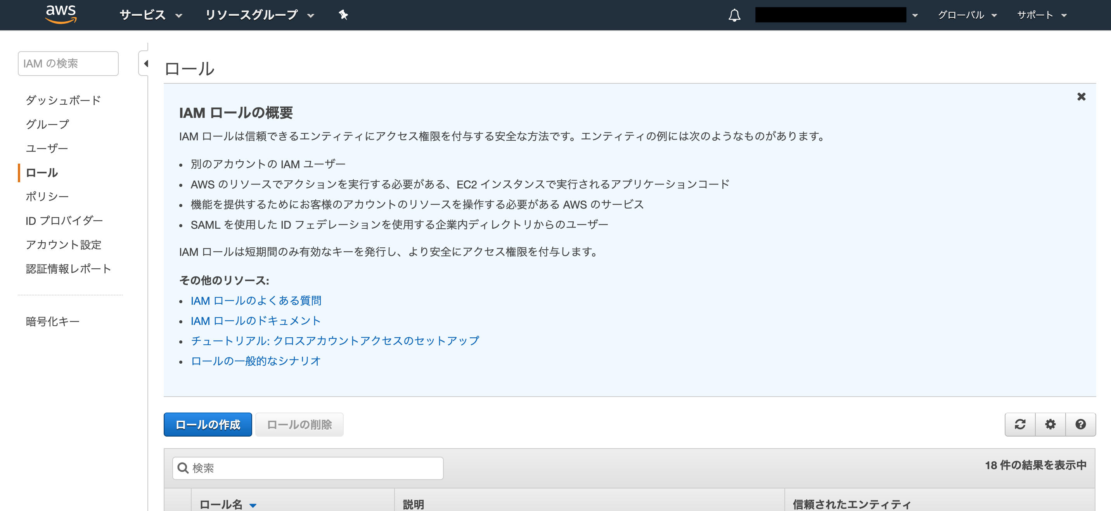Refresh the roles list
Screen dimensions: 1111x511
[x=1019, y=424]
